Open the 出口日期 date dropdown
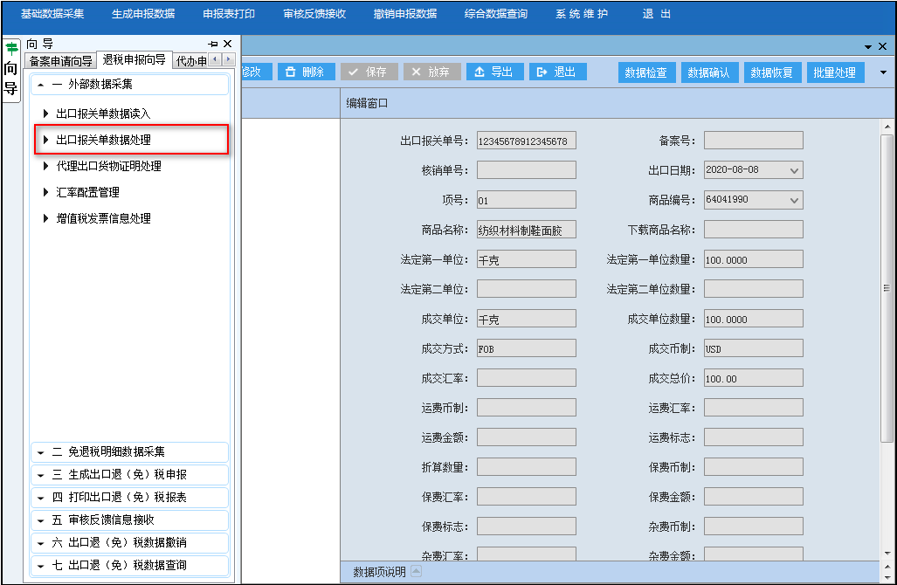 [794, 170]
